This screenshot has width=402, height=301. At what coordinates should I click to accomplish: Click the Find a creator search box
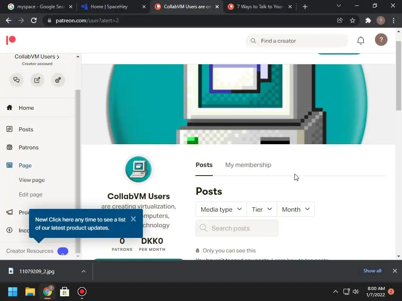click(297, 41)
